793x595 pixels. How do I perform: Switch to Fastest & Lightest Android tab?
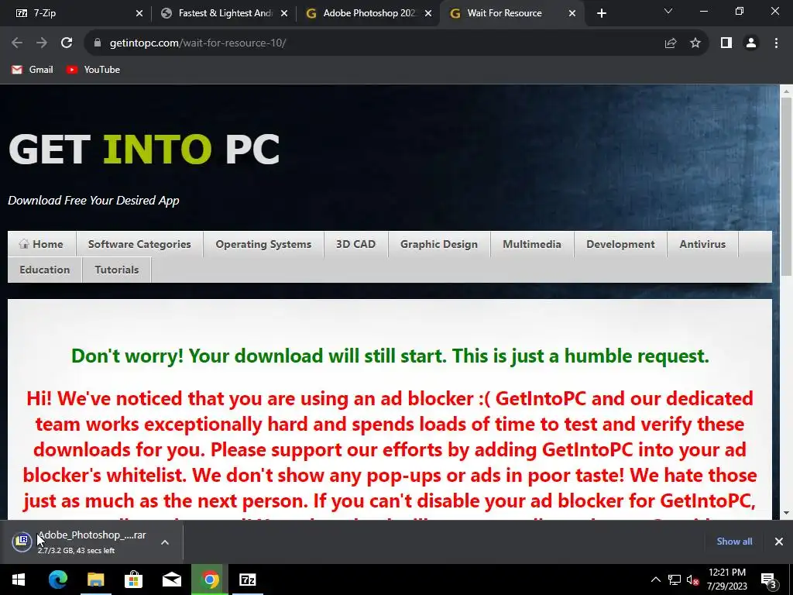(224, 13)
